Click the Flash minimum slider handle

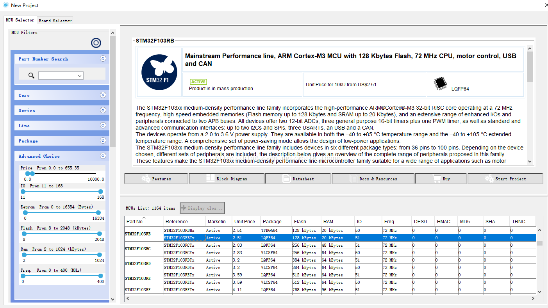24,234
